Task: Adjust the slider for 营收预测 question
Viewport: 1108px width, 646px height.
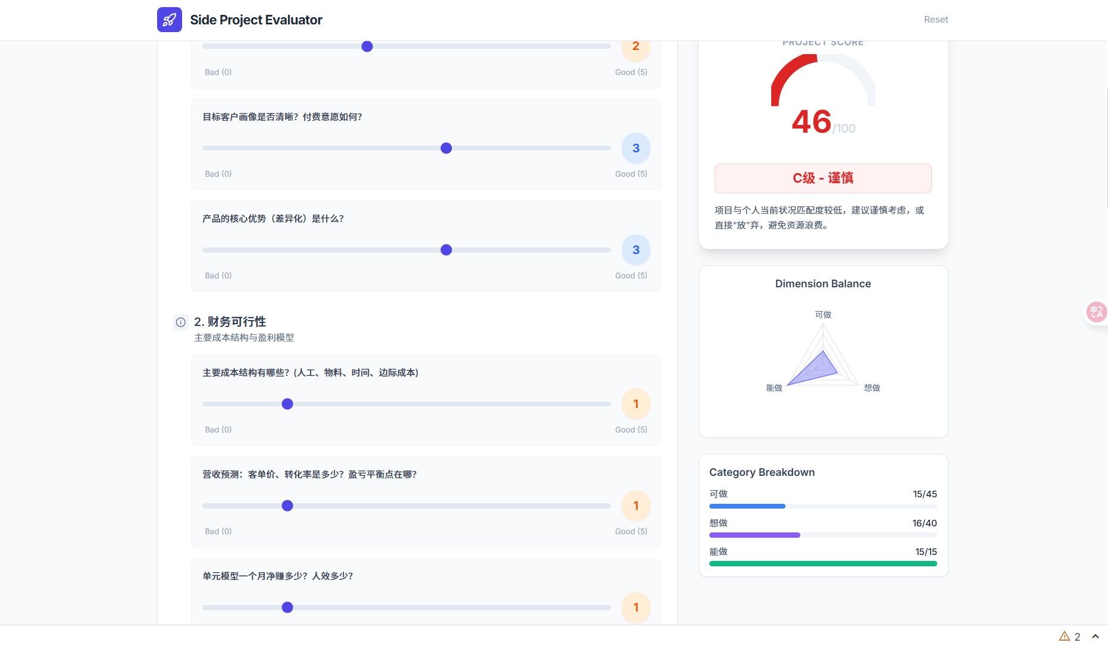Action: 406,506
